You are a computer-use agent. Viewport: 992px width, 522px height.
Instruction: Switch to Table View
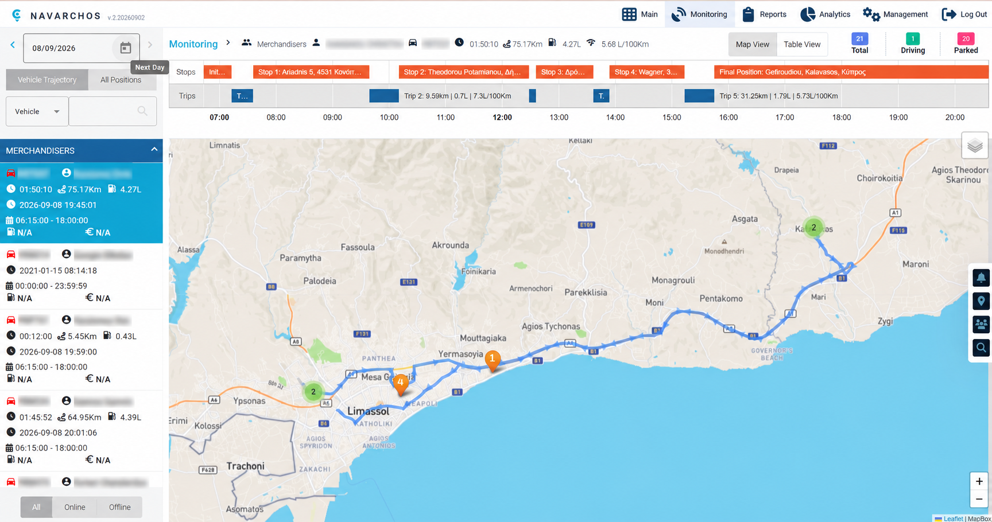pyautogui.click(x=802, y=44)
